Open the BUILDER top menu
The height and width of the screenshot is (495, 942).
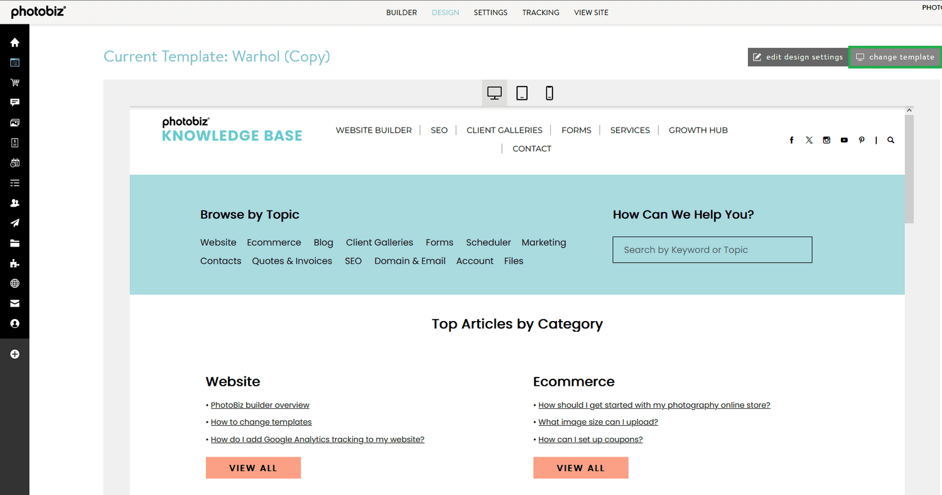[x=401, y=13]
